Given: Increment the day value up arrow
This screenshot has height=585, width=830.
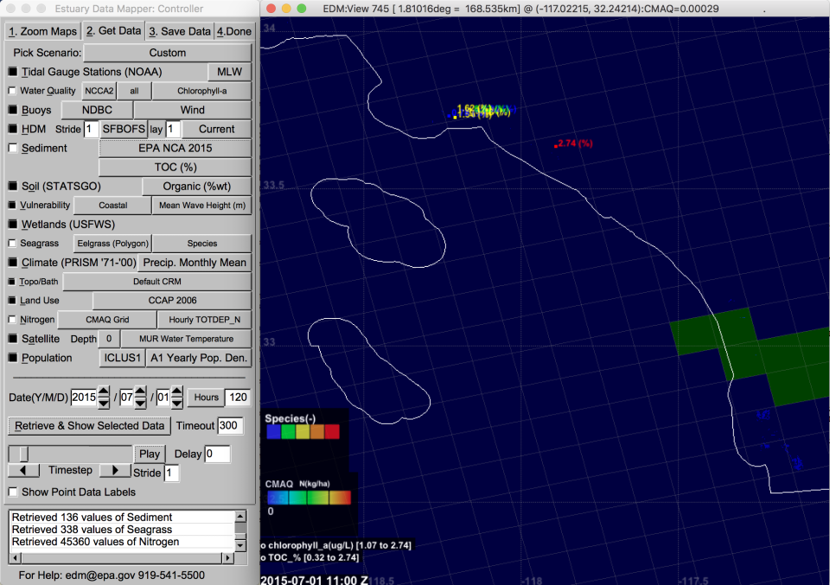Looking at the screenshot, I should point(177,392).
